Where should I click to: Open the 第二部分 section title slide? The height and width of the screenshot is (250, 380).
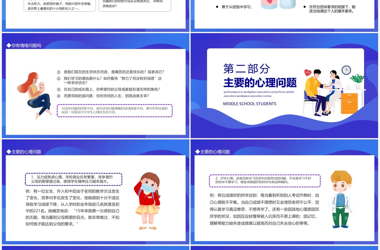tap(284, 85)
